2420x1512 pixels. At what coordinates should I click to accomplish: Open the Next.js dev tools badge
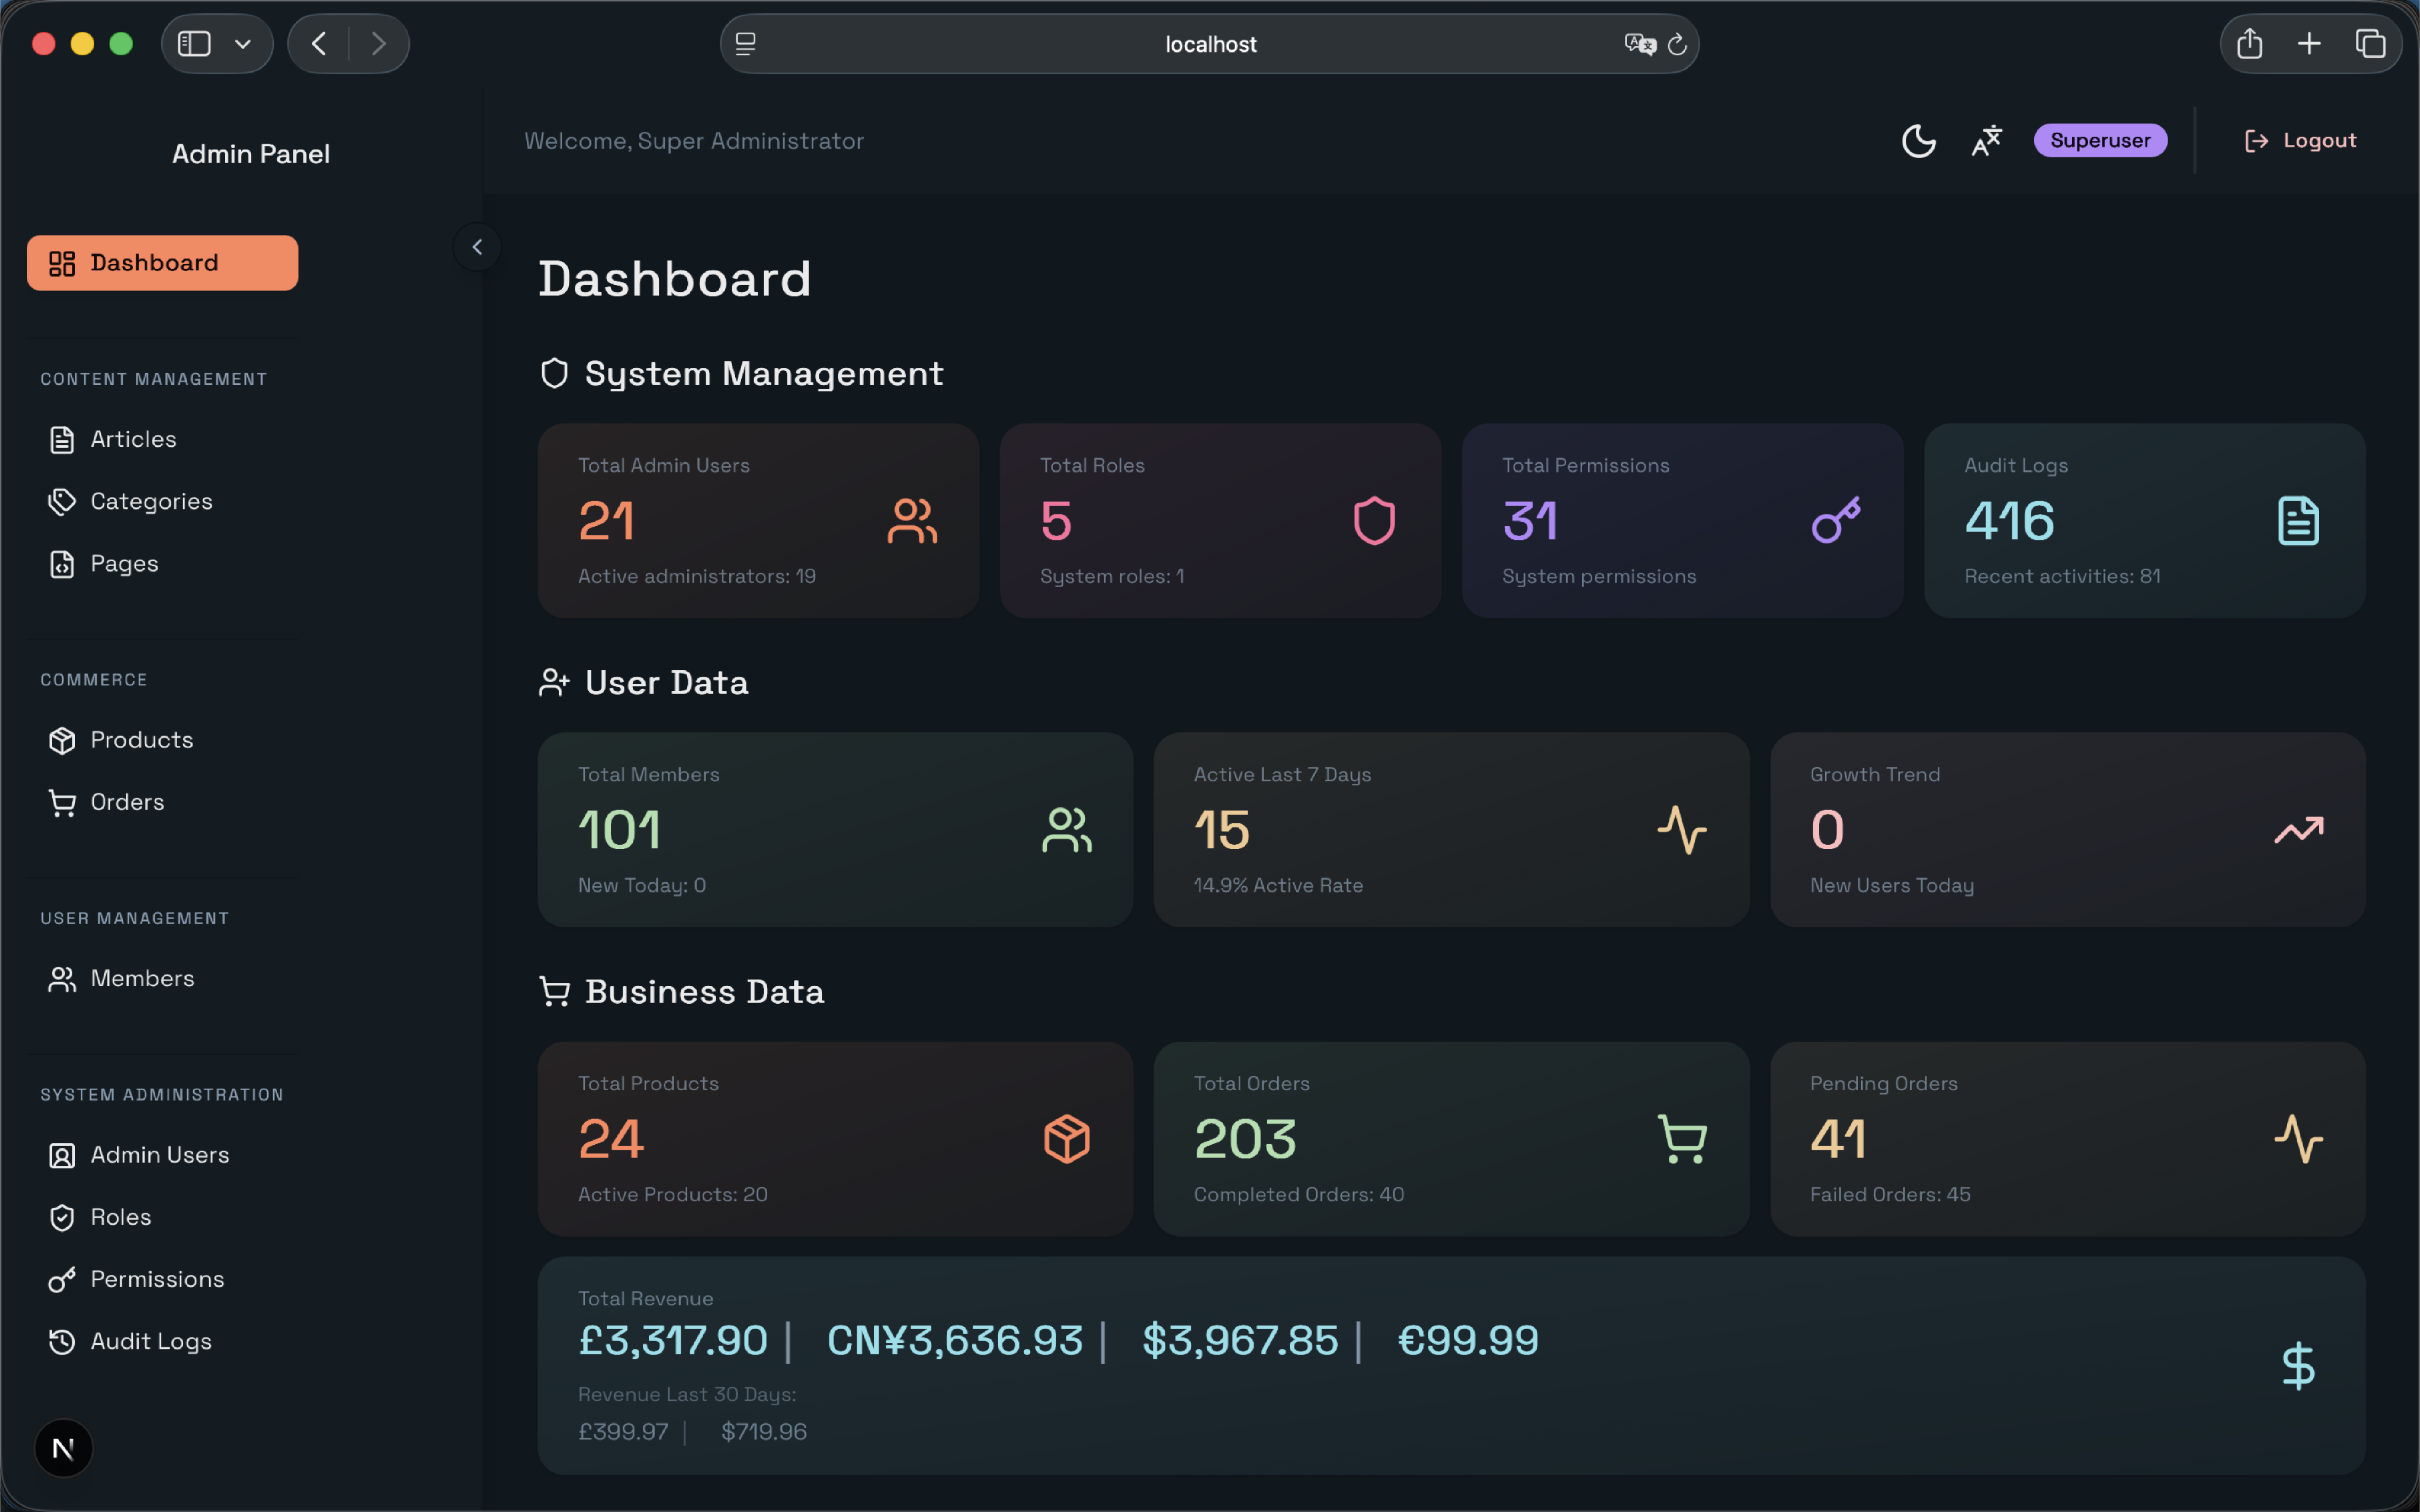coord(63,1448)
